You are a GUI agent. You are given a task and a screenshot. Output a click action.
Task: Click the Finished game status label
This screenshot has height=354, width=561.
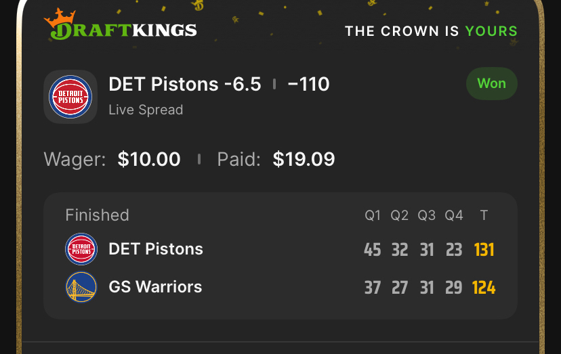coord(97,215)
